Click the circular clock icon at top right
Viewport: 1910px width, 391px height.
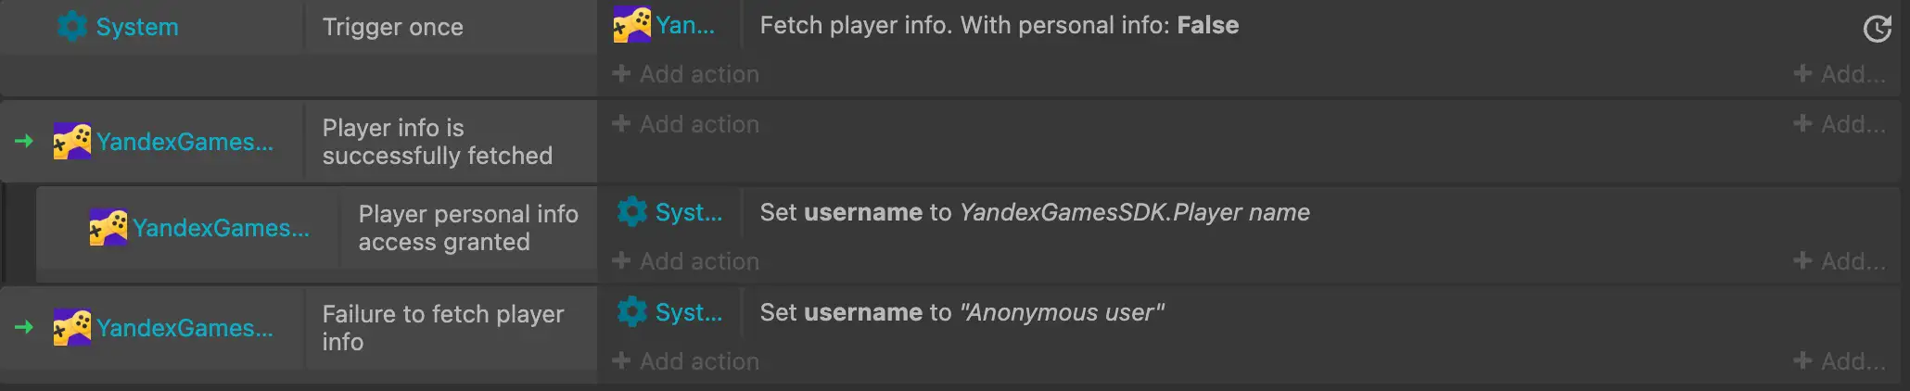[x=1877, y=29]
